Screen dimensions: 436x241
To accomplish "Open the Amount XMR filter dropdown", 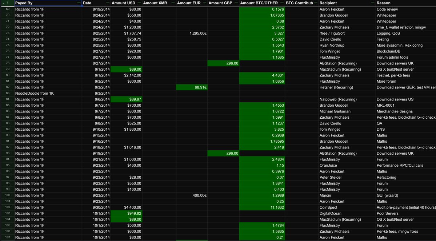I will (173, 3).
